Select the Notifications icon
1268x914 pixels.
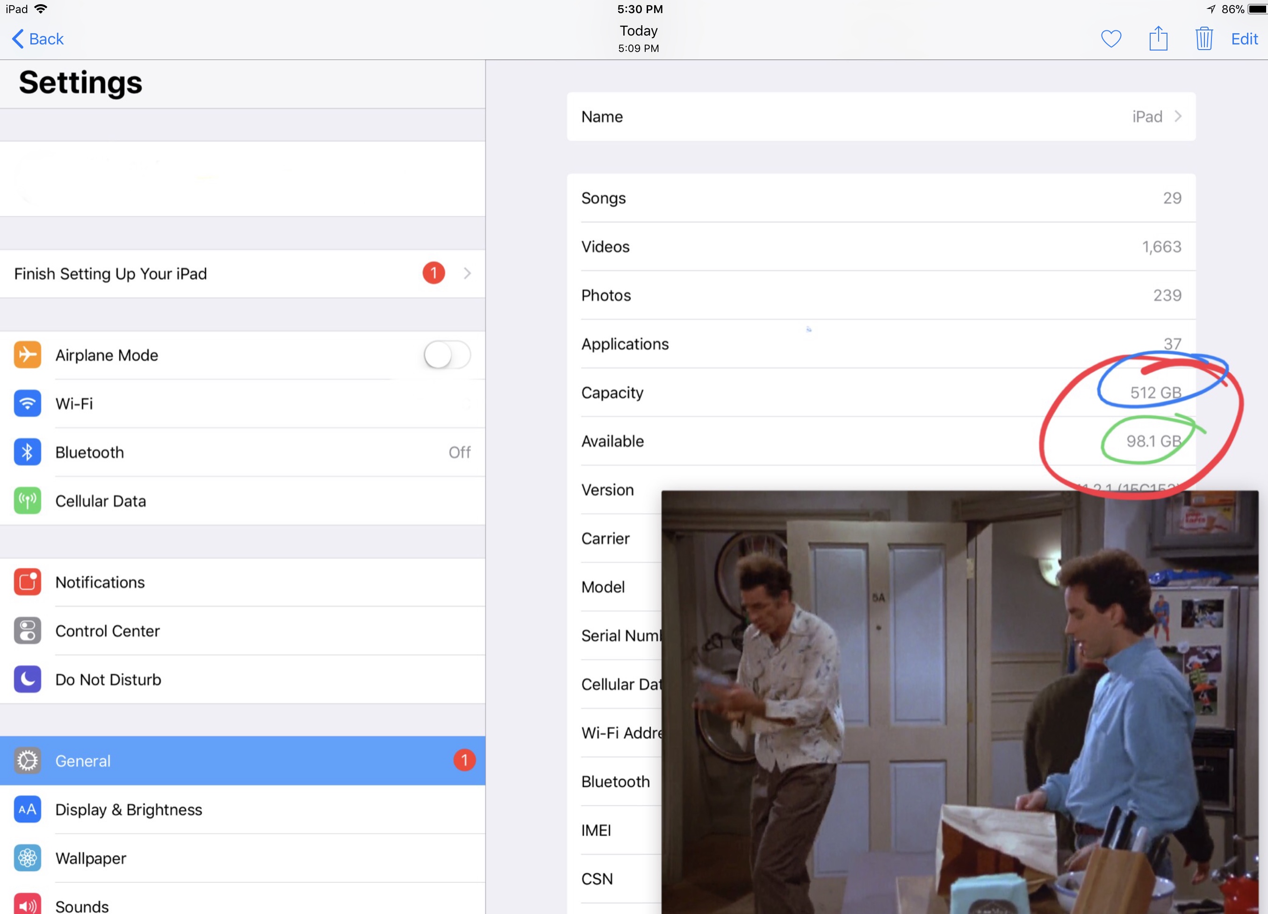(x=28, y=582)
